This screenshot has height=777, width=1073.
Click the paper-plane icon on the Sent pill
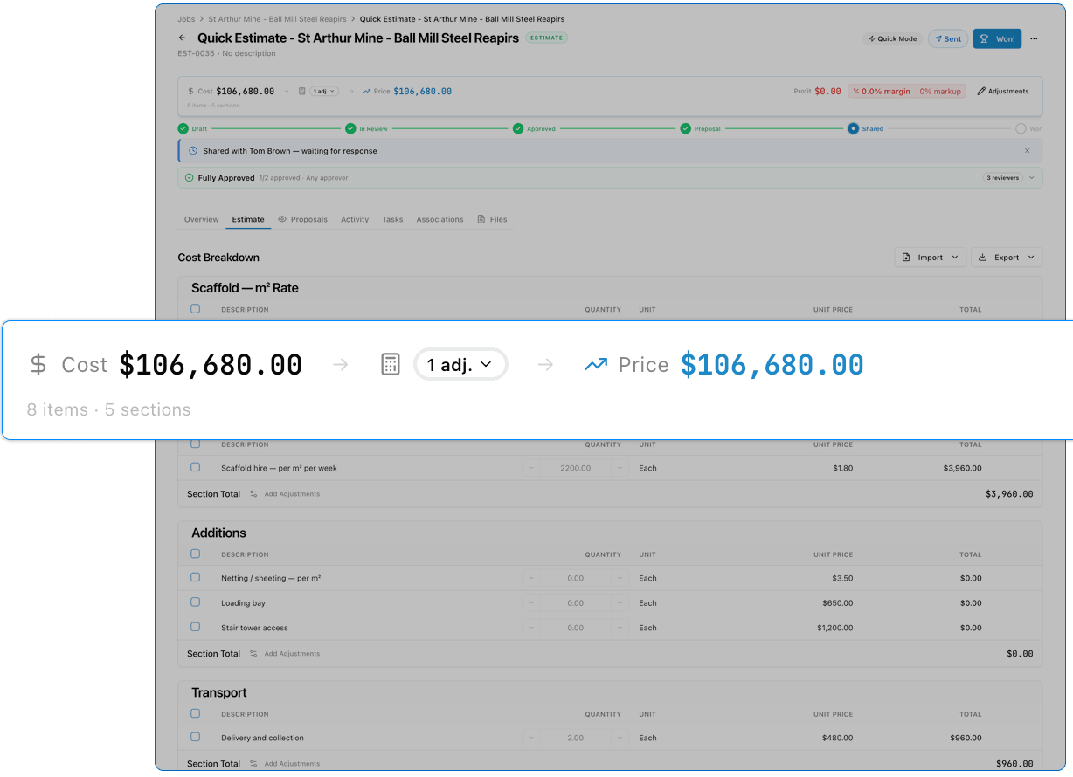coord(938,38)
